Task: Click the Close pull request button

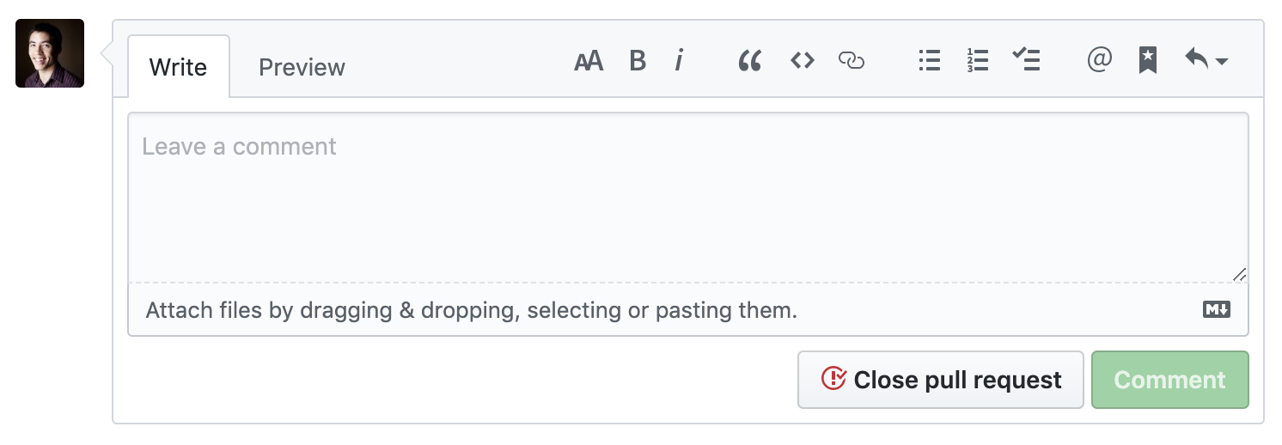Action: 941,380
